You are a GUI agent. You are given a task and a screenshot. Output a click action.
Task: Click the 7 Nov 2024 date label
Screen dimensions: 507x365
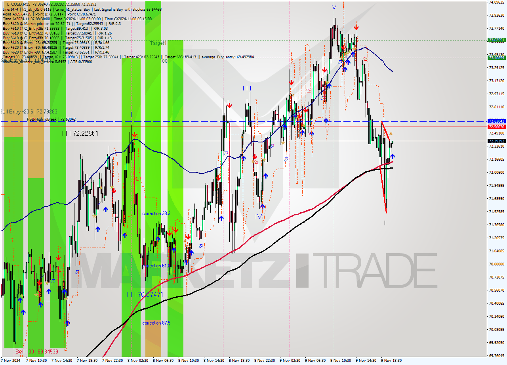pos(11,361)
